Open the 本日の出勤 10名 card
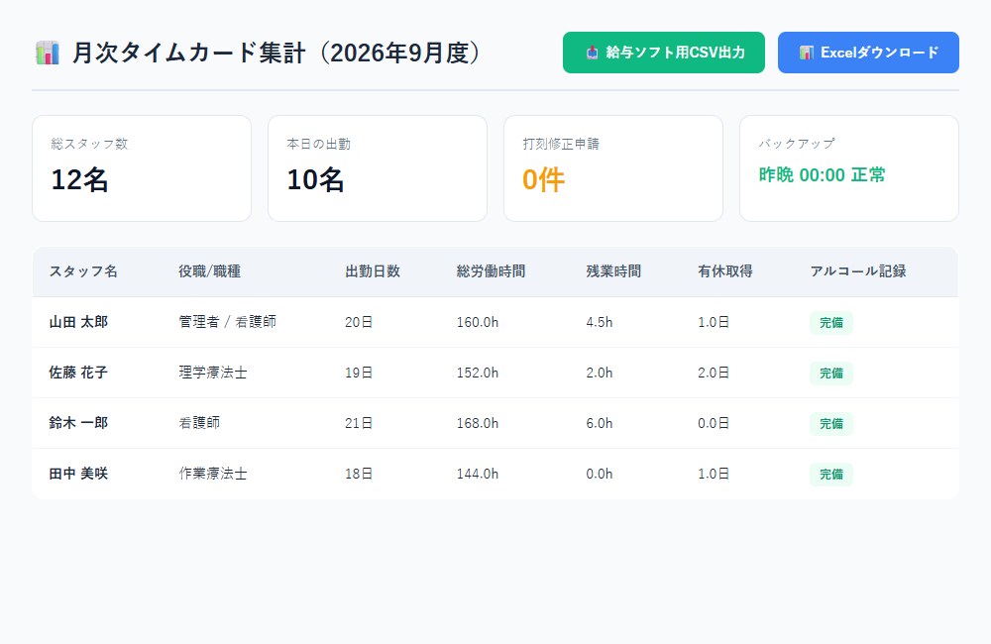Screen dimensions: 991x644 pos(378,168)
